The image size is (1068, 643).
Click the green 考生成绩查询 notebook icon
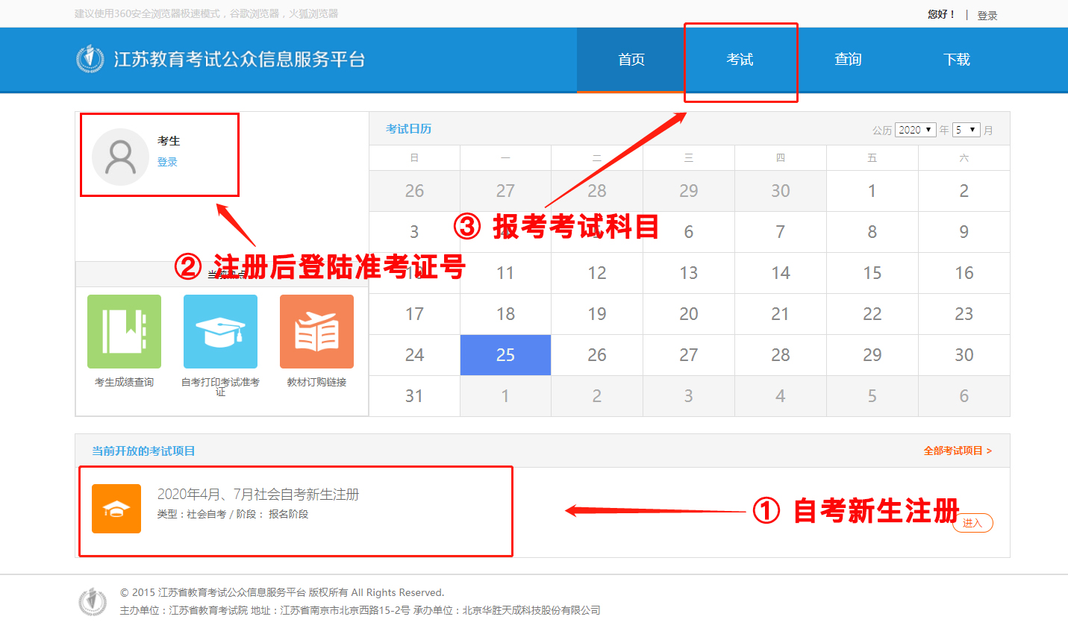tap(124, 331)
